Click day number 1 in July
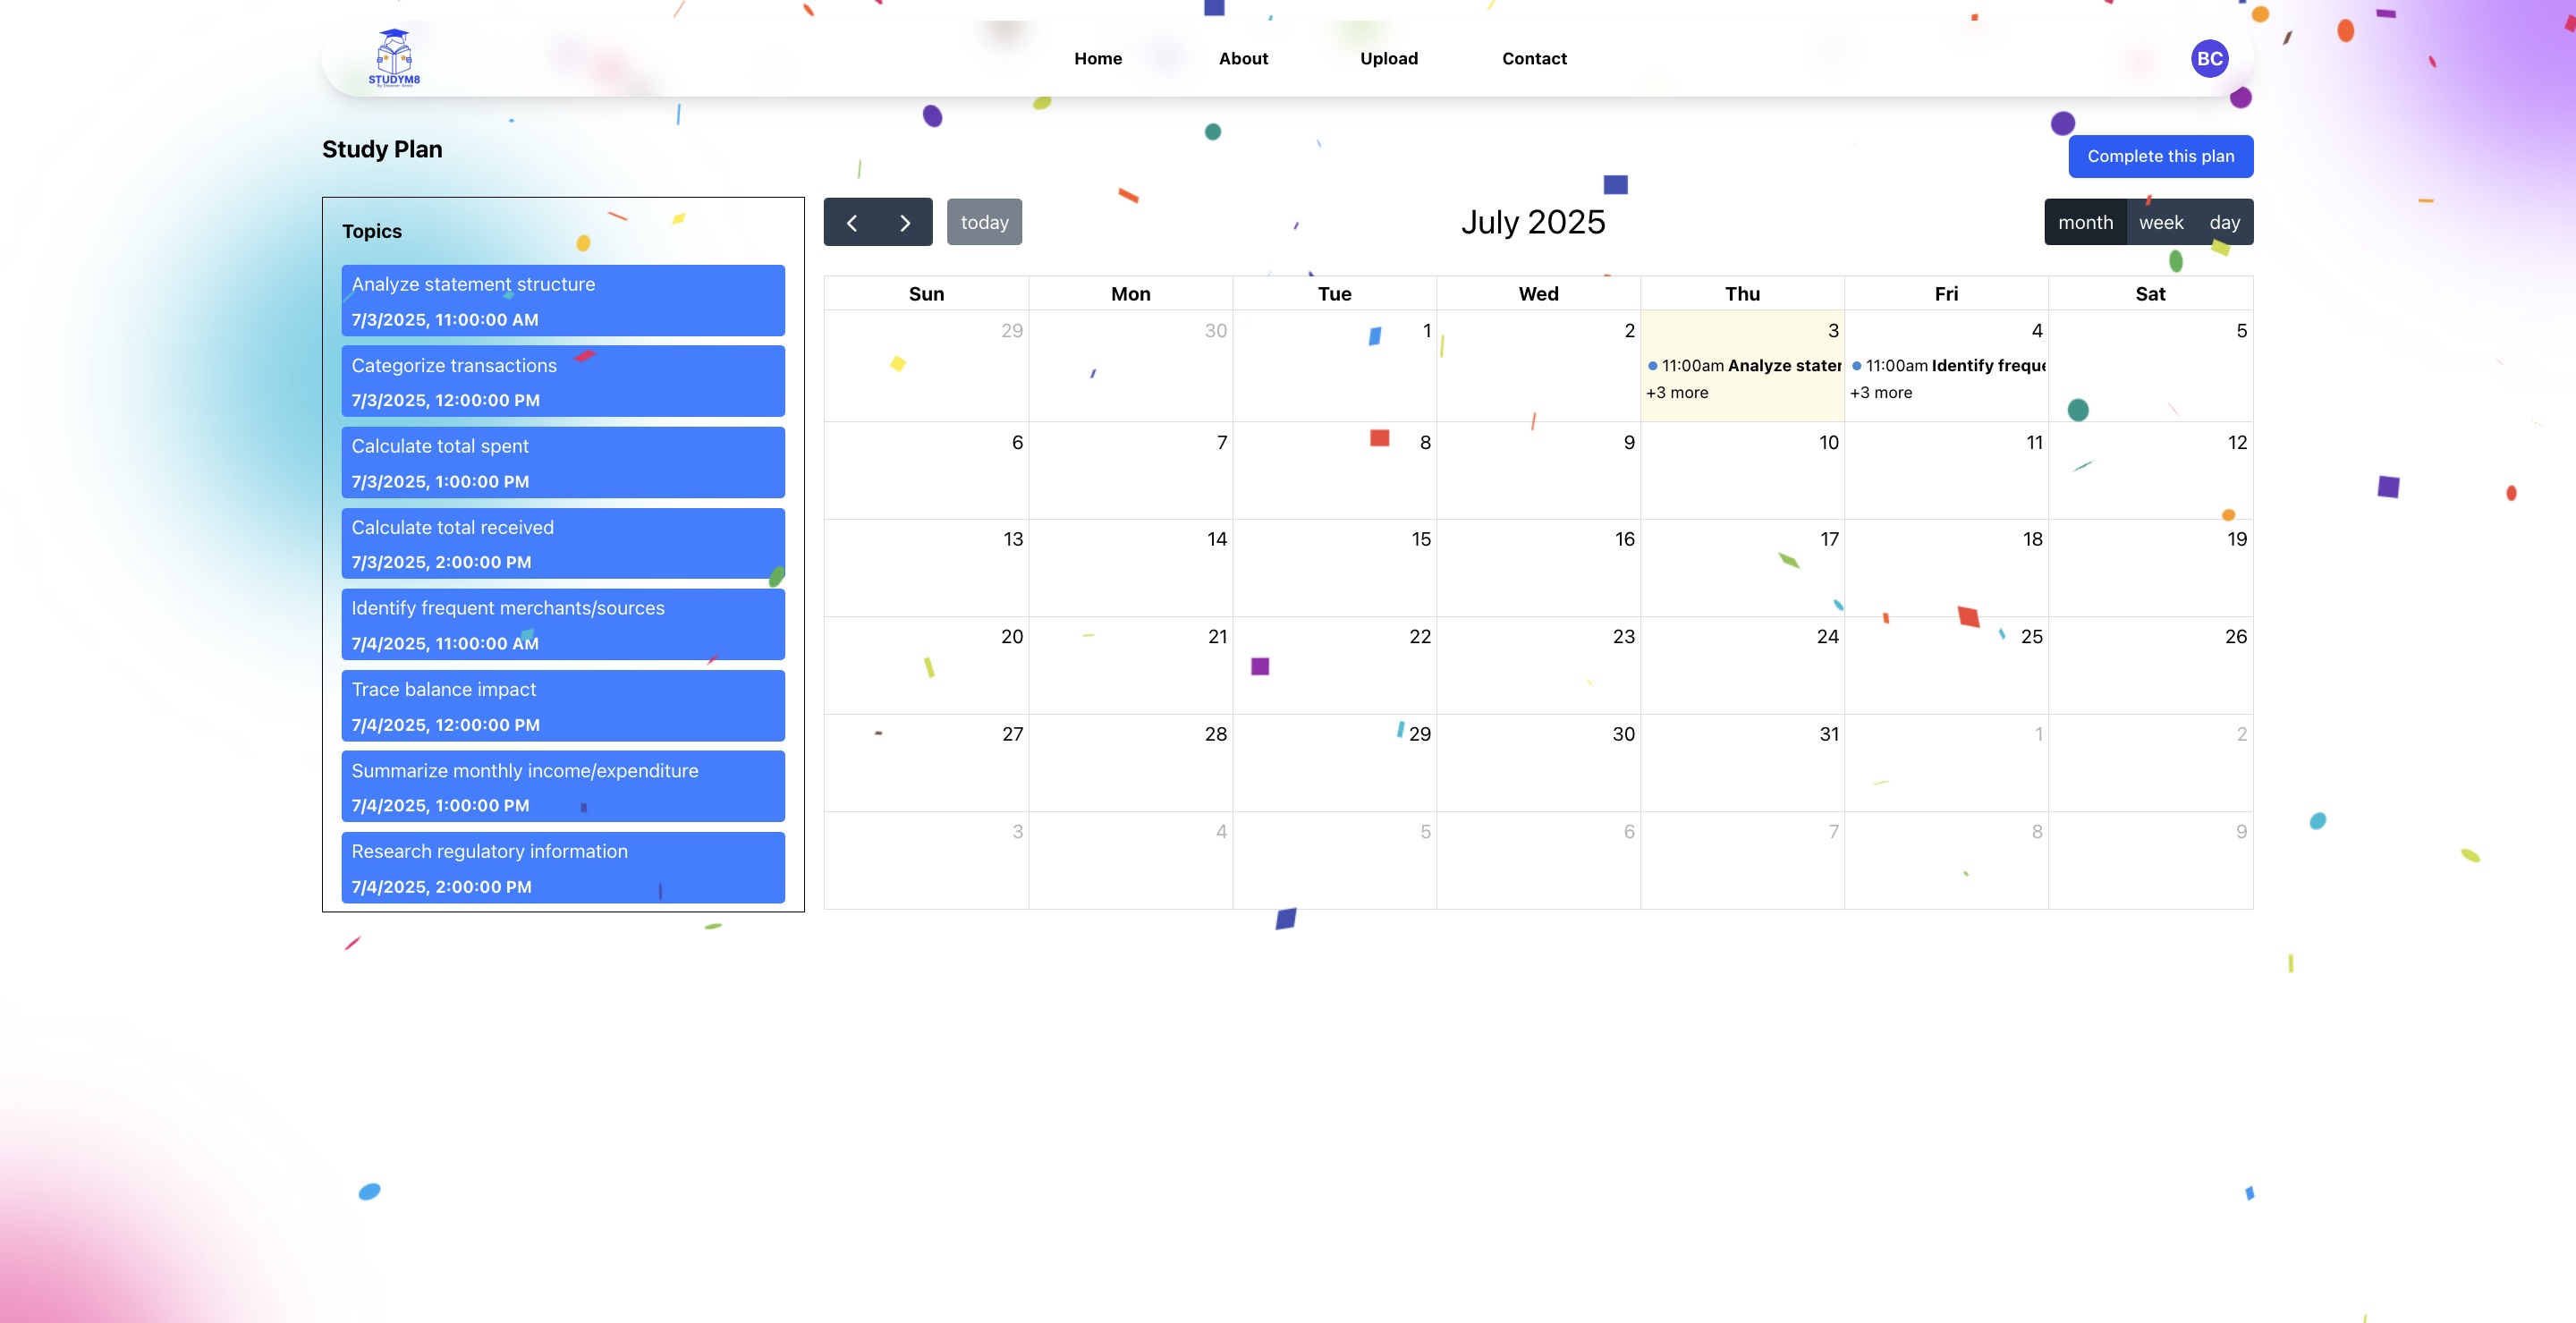This screenshot has width=2576, height=1323. pyautogui.click(x=1427, y=330)
